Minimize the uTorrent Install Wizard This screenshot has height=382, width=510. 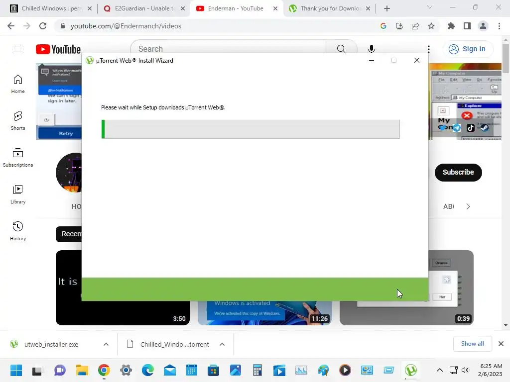(x=372, y=60)
